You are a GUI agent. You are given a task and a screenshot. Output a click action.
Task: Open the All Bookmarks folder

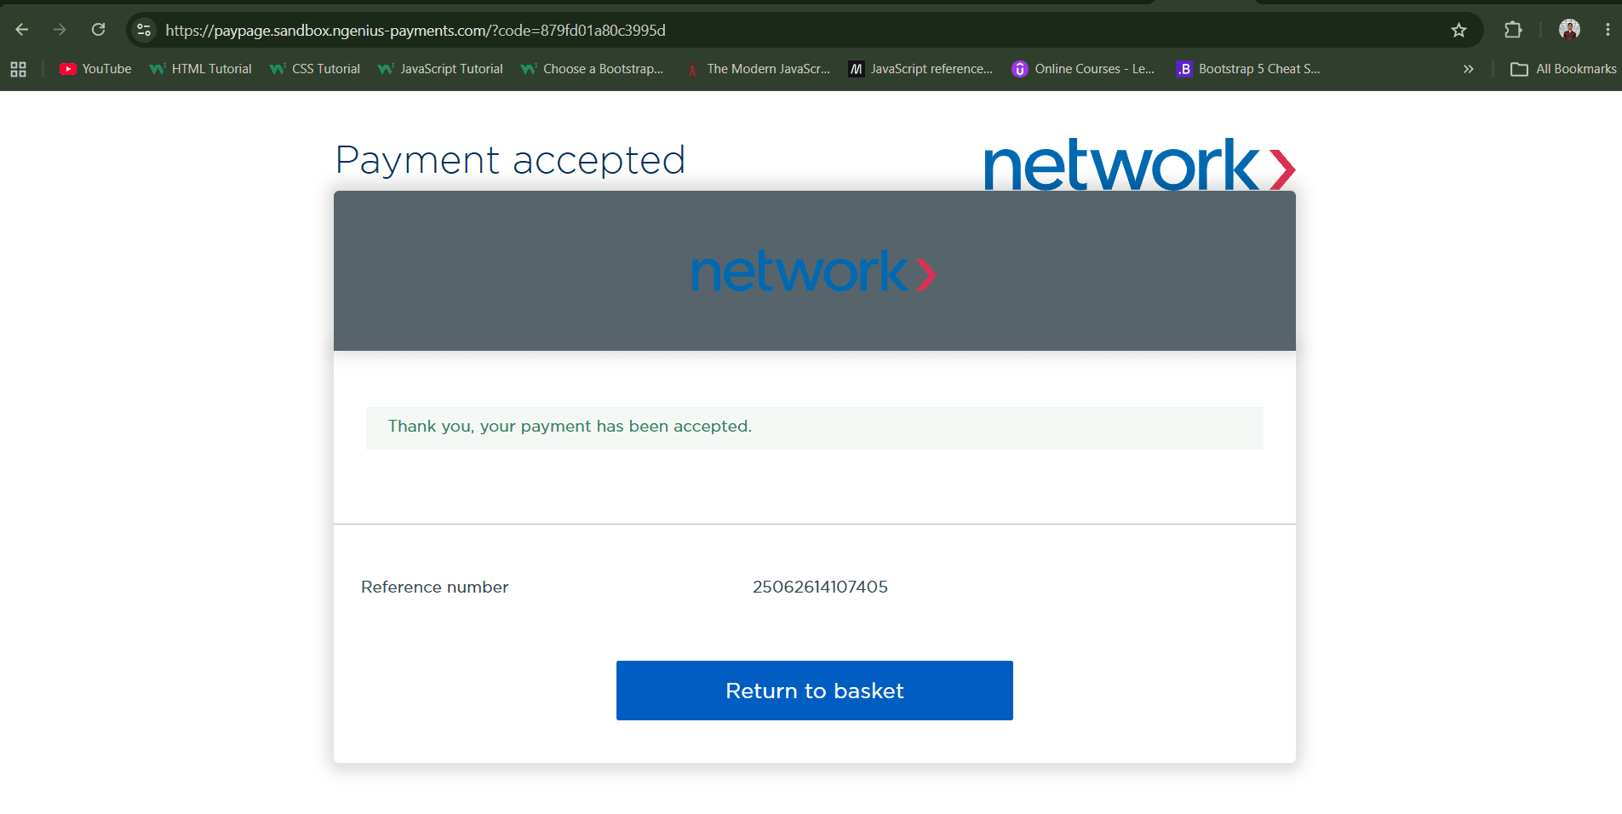(x=1563, y=69)
